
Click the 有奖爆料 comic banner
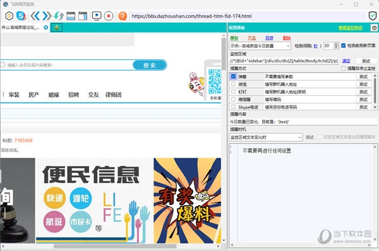pyautogui.click(x=188, y=201)
